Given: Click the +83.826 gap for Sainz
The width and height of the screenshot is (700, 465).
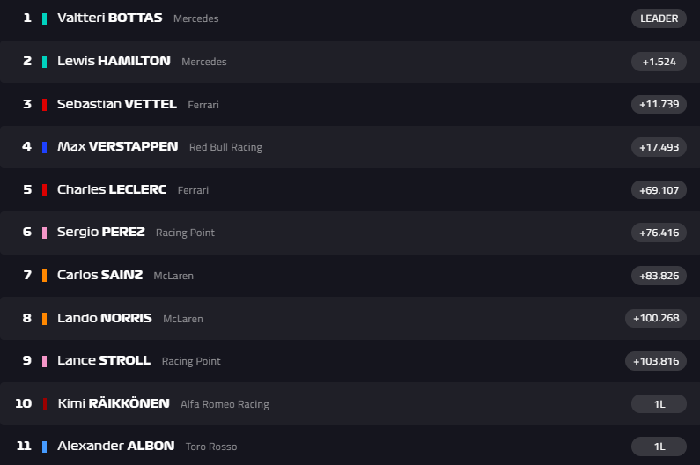Looking at the screenshot, I should point(659,275).
